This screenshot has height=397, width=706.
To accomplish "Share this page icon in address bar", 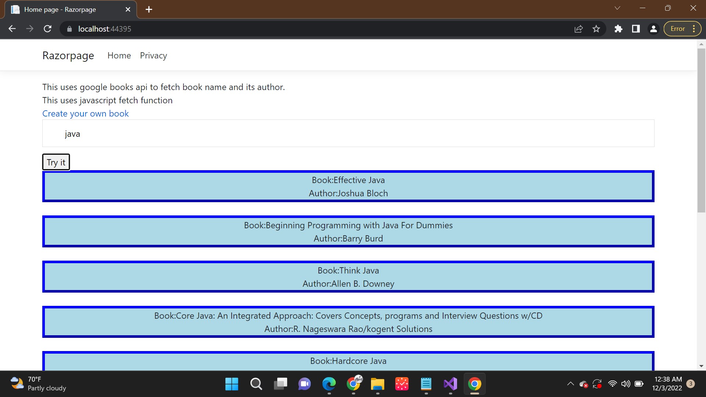I will click(x=578, y=29).
